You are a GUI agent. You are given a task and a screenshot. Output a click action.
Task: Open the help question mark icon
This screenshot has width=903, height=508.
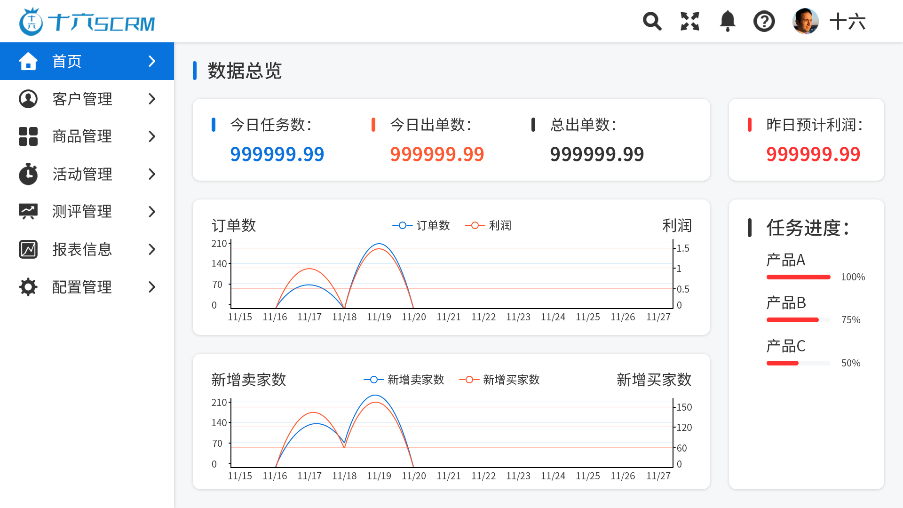pos(764,21)
